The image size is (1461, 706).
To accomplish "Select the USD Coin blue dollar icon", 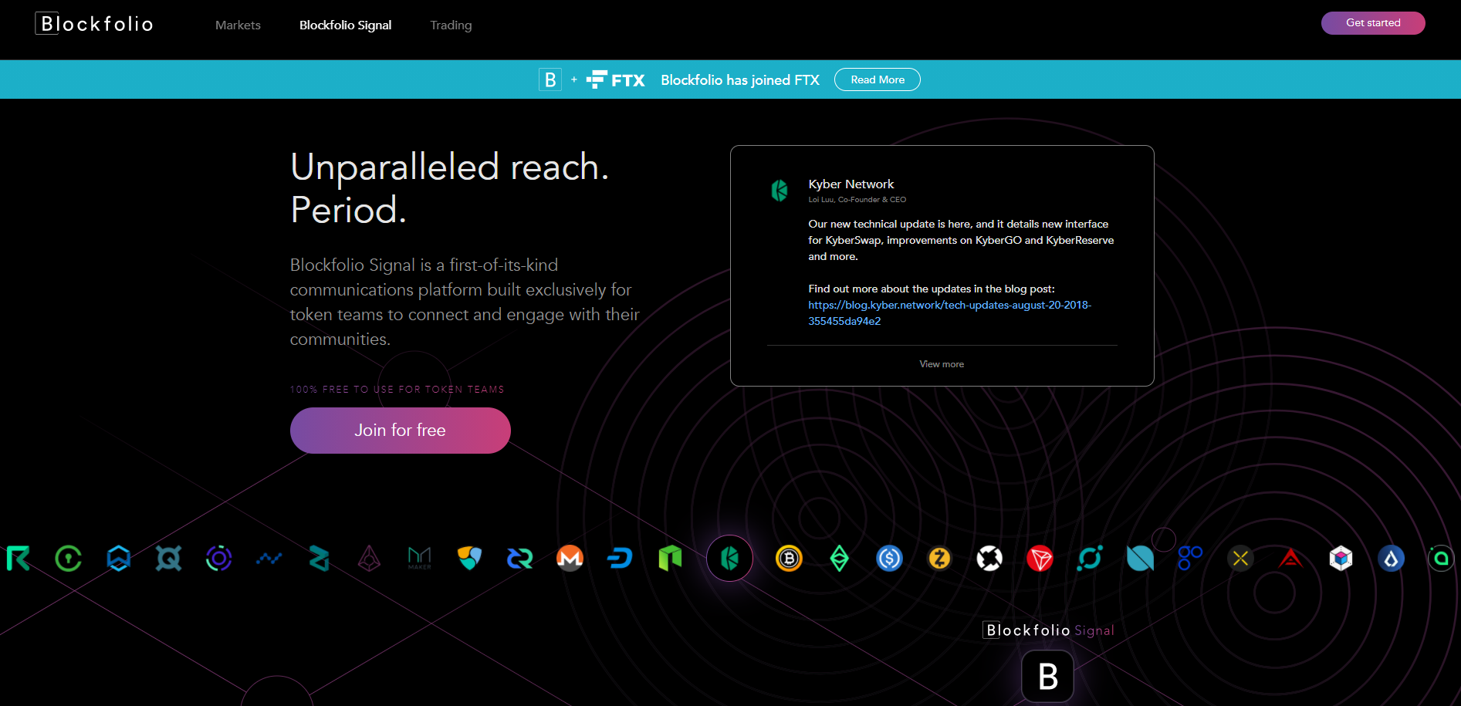I will tap(890, 558).
